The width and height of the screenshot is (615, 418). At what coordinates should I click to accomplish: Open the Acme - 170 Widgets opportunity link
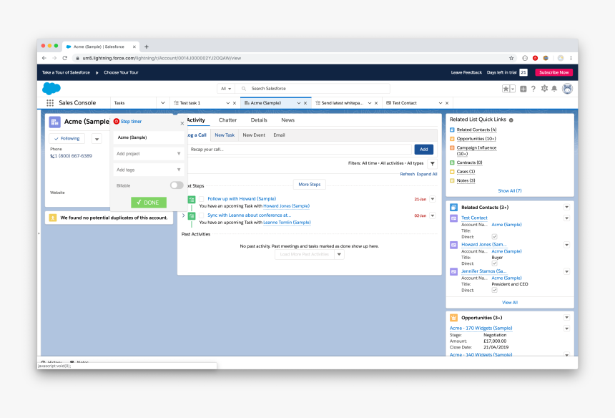[x=481, y=328]
